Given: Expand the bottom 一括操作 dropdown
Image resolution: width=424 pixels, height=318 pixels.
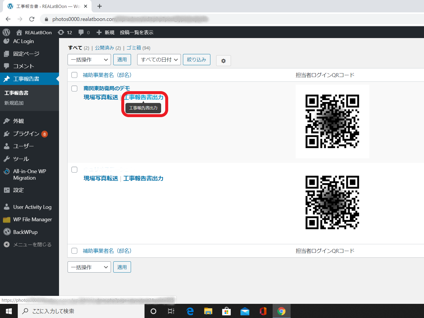Looking at the screenshot, I should (89, 267).
